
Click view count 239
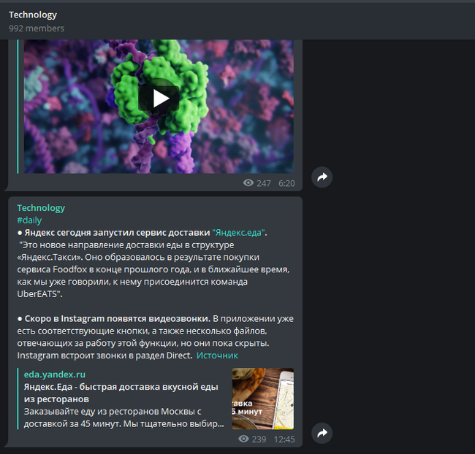point(259,439)
